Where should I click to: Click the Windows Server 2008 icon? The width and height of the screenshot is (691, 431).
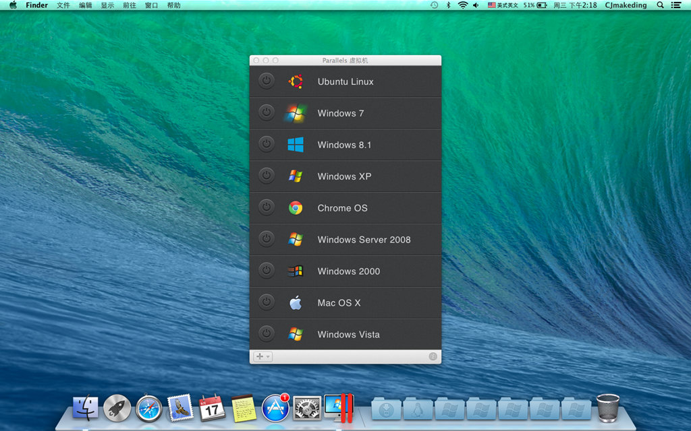297,240
